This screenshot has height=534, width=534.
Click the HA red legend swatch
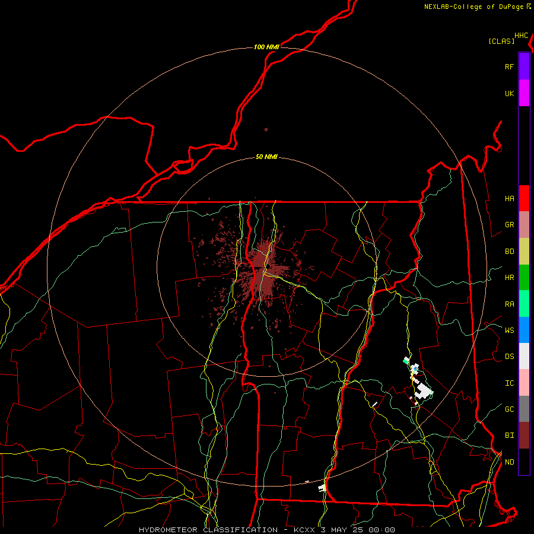pos(524,198)
